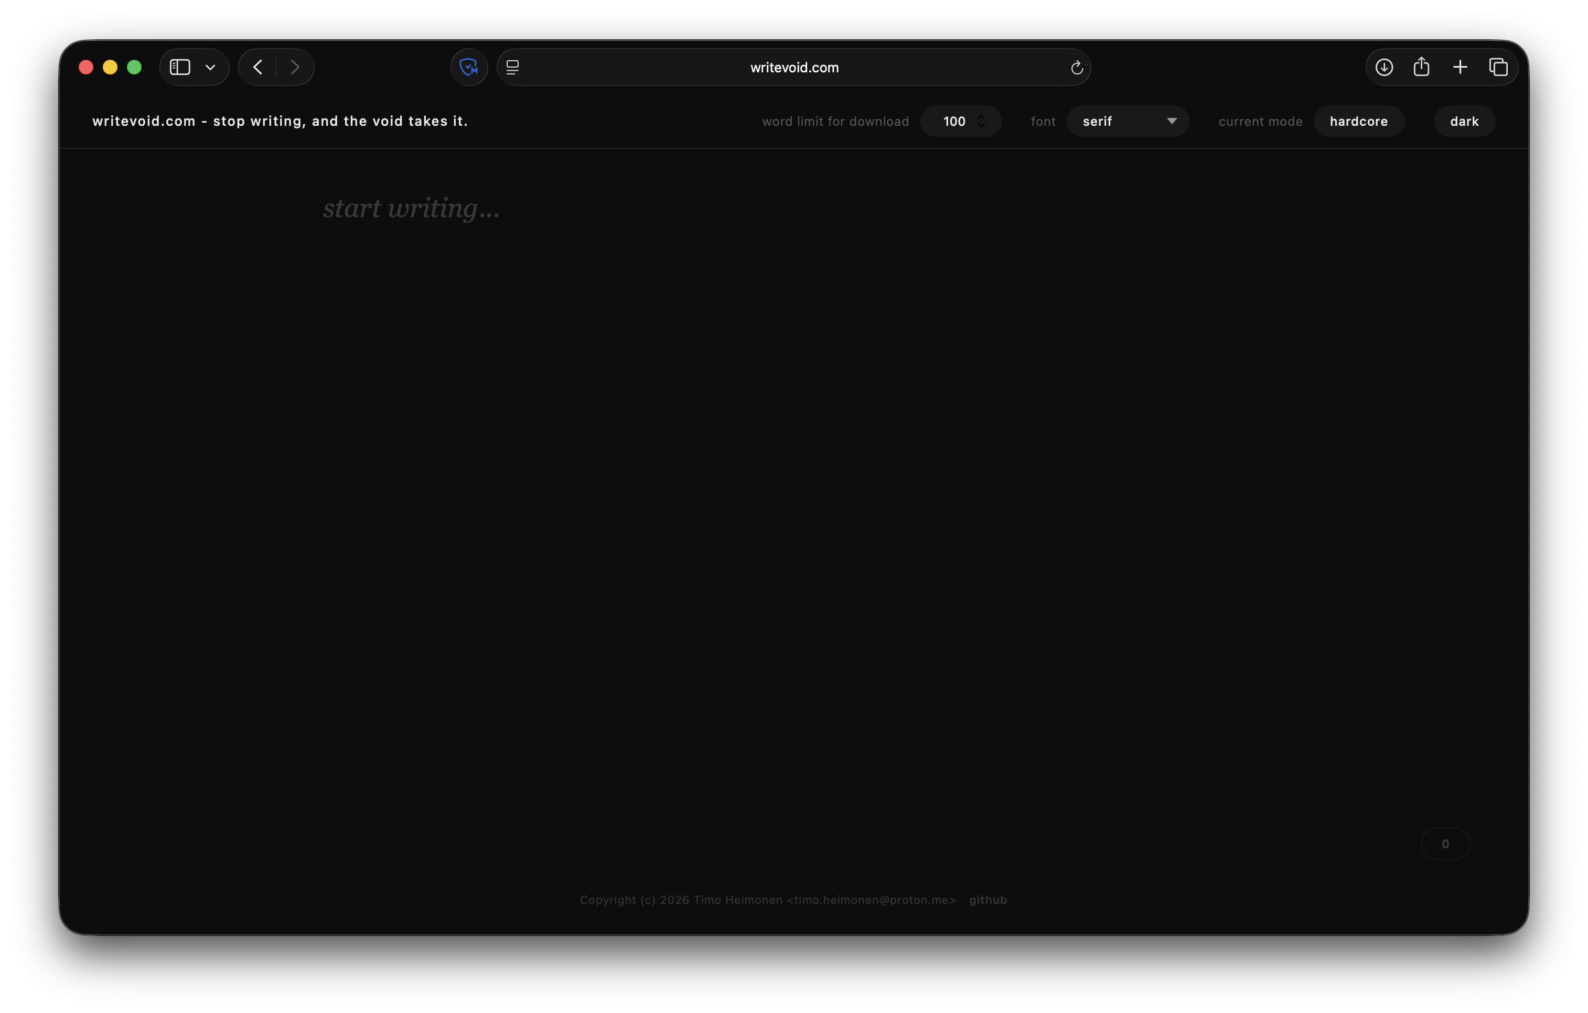
Task: Reload writevoid.com with the refresh icon
Action: (1077, 67)
